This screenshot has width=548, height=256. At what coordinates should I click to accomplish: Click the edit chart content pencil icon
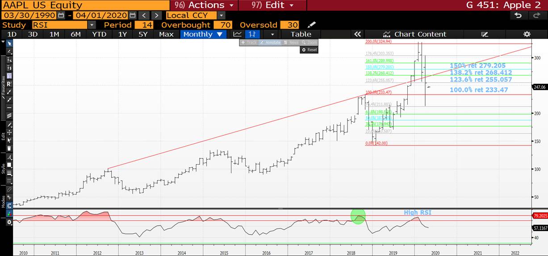[x=484, y=34]
